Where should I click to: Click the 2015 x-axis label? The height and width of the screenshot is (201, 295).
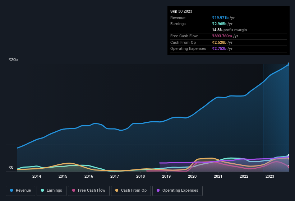pos(63,176)
